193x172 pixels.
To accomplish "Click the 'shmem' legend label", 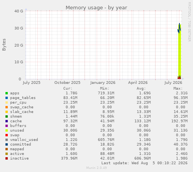I will point(16,116).
